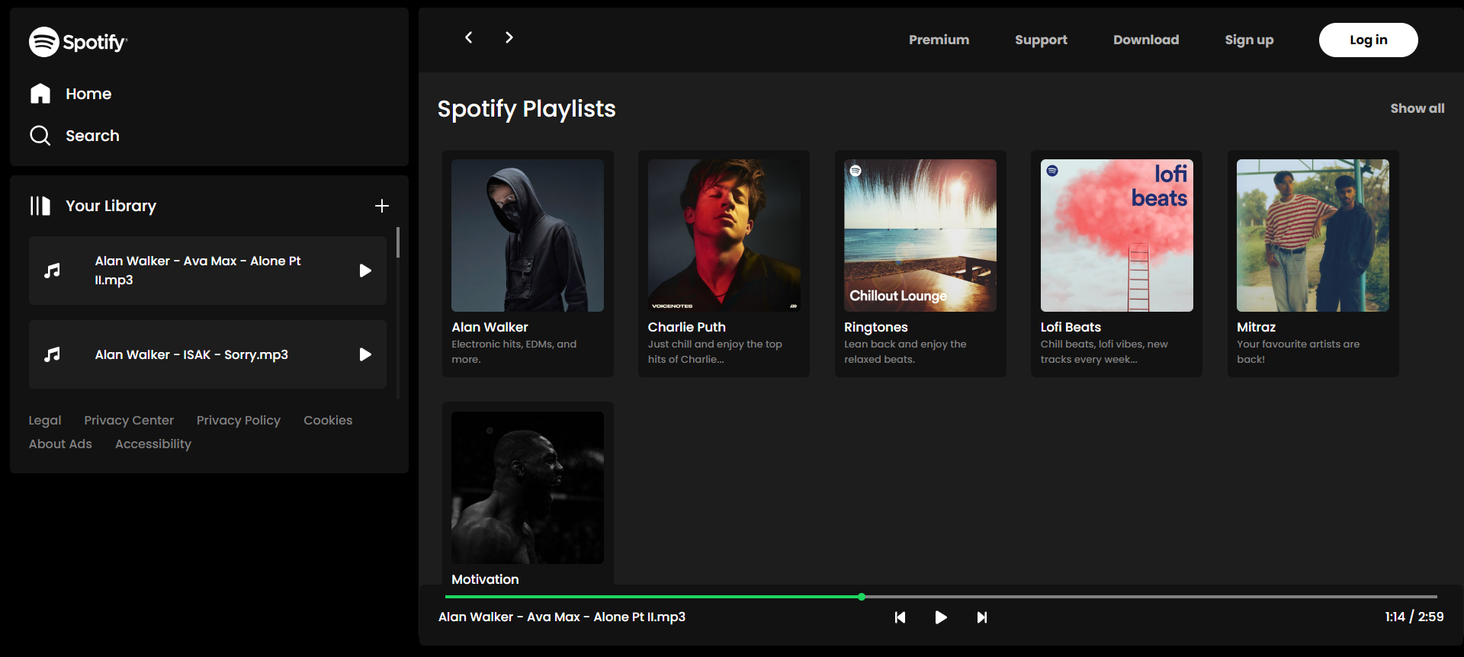The image size is (1464, 657).
Task: Click the plus icon to add to library
Action: (382, 206)
